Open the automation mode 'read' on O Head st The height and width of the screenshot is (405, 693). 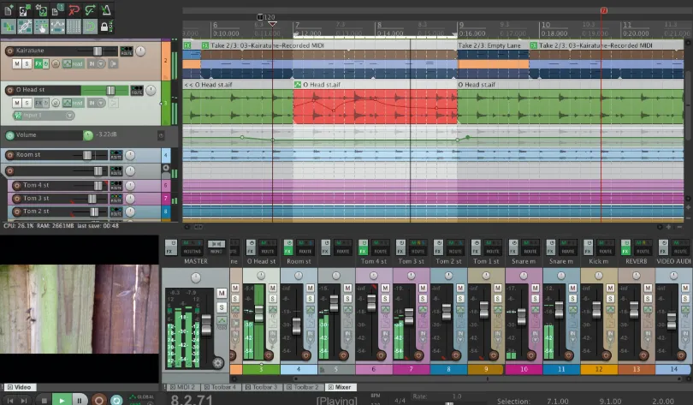point(73,103)
